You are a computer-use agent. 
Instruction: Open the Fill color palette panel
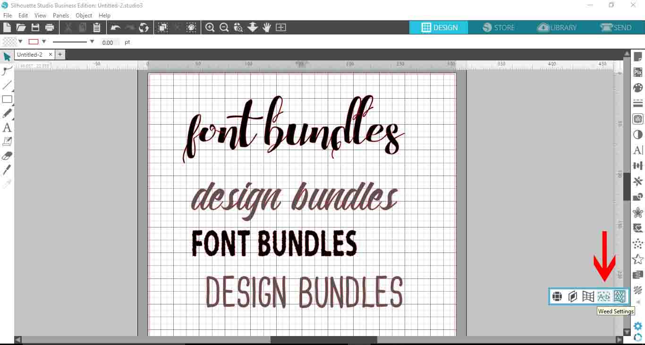coord(638,88)
